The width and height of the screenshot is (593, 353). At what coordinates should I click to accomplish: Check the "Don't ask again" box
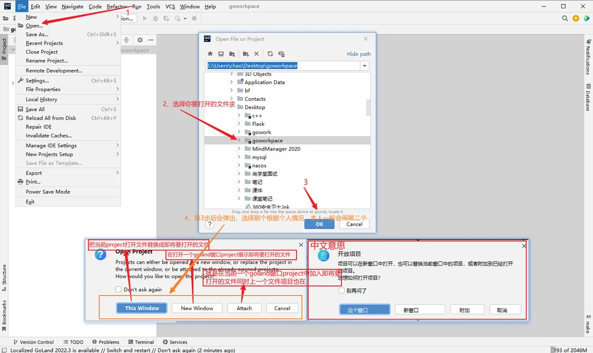(x=118, y=289)
